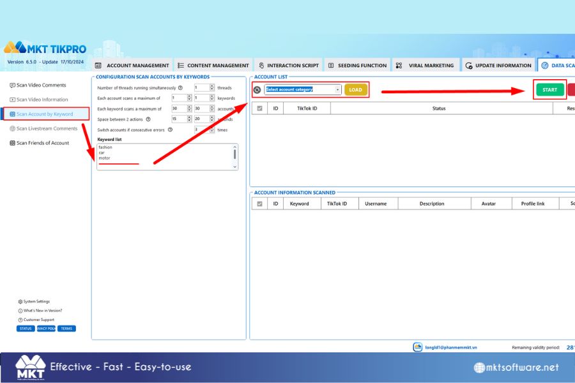Click the Account Management tab icon

click(x=98, y=66)
